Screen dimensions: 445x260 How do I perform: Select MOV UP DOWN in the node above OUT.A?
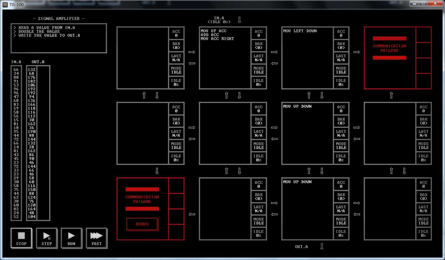[297, 182]
